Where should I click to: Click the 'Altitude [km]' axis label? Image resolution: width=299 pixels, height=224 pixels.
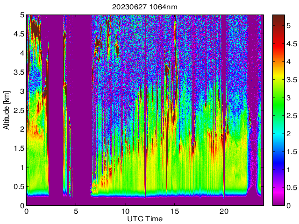point(6,111)
